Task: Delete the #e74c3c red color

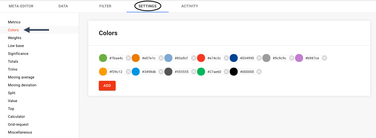Action: click(226, 58)
